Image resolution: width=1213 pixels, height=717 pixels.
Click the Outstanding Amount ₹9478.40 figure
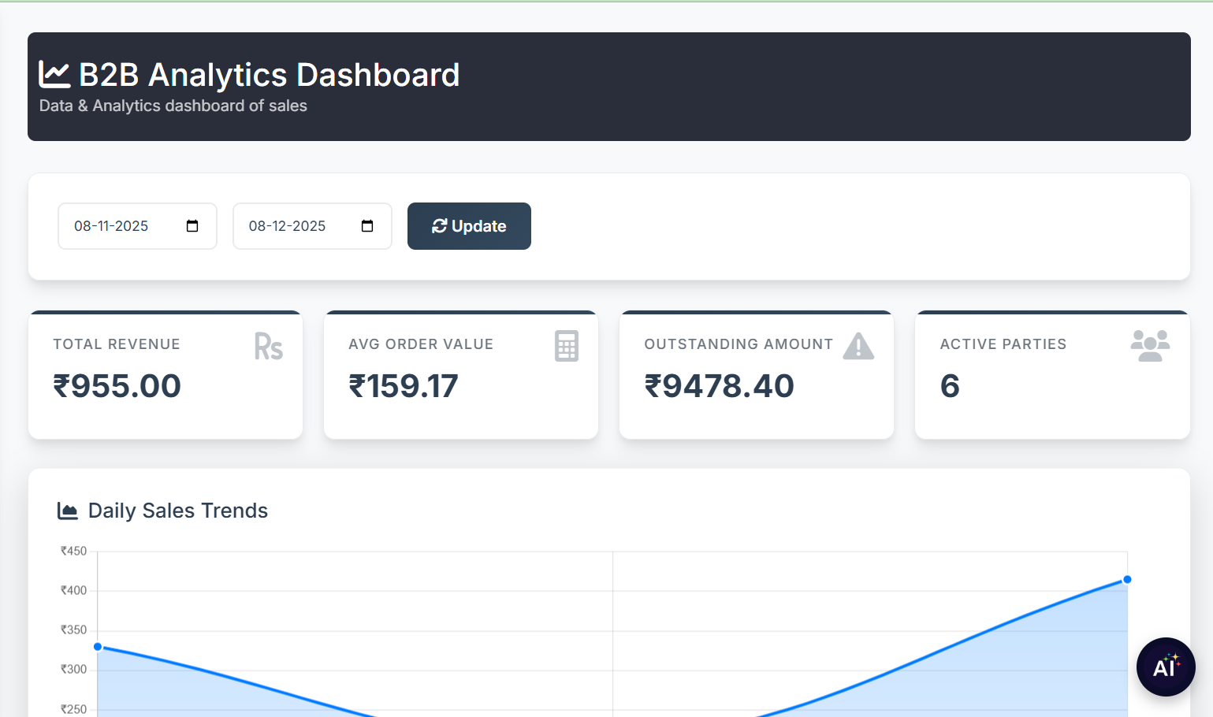(719, 386)
